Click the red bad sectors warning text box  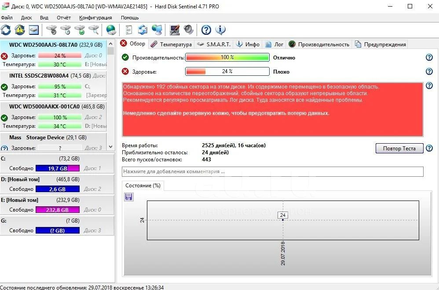click(272, 109)
